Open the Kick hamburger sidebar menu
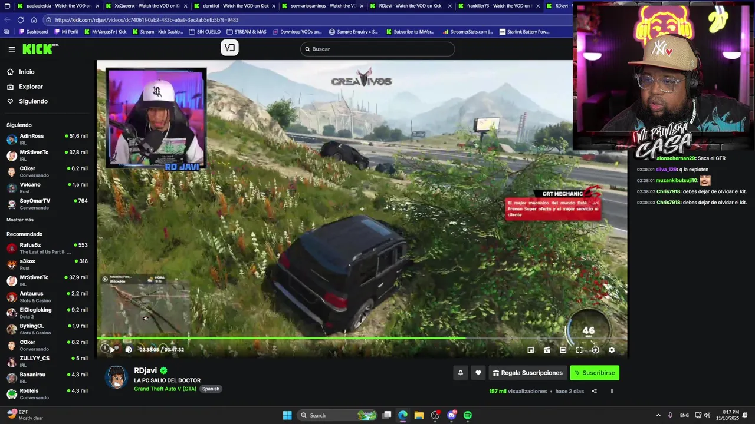Viewport: 755px width, 424px height. (11, 49)
